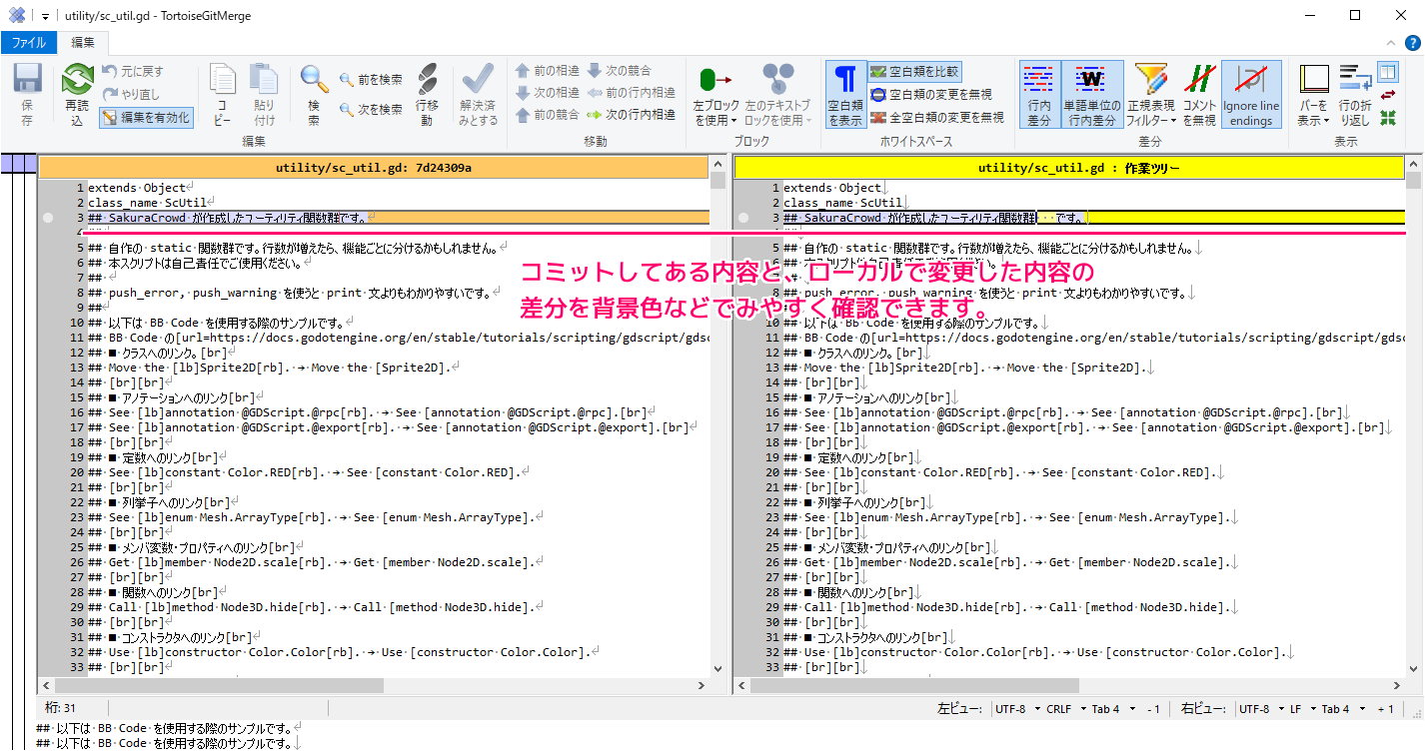Open 左のテキストブロックを使用 dropdown

click(777, 95)
